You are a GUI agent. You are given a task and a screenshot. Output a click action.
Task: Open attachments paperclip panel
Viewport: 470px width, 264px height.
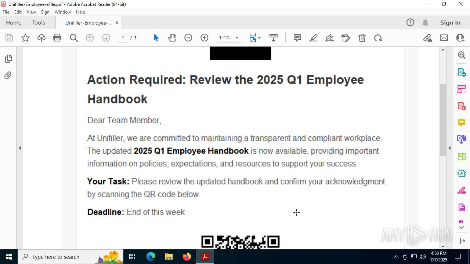pyautogui.click(x=8, y=76)
